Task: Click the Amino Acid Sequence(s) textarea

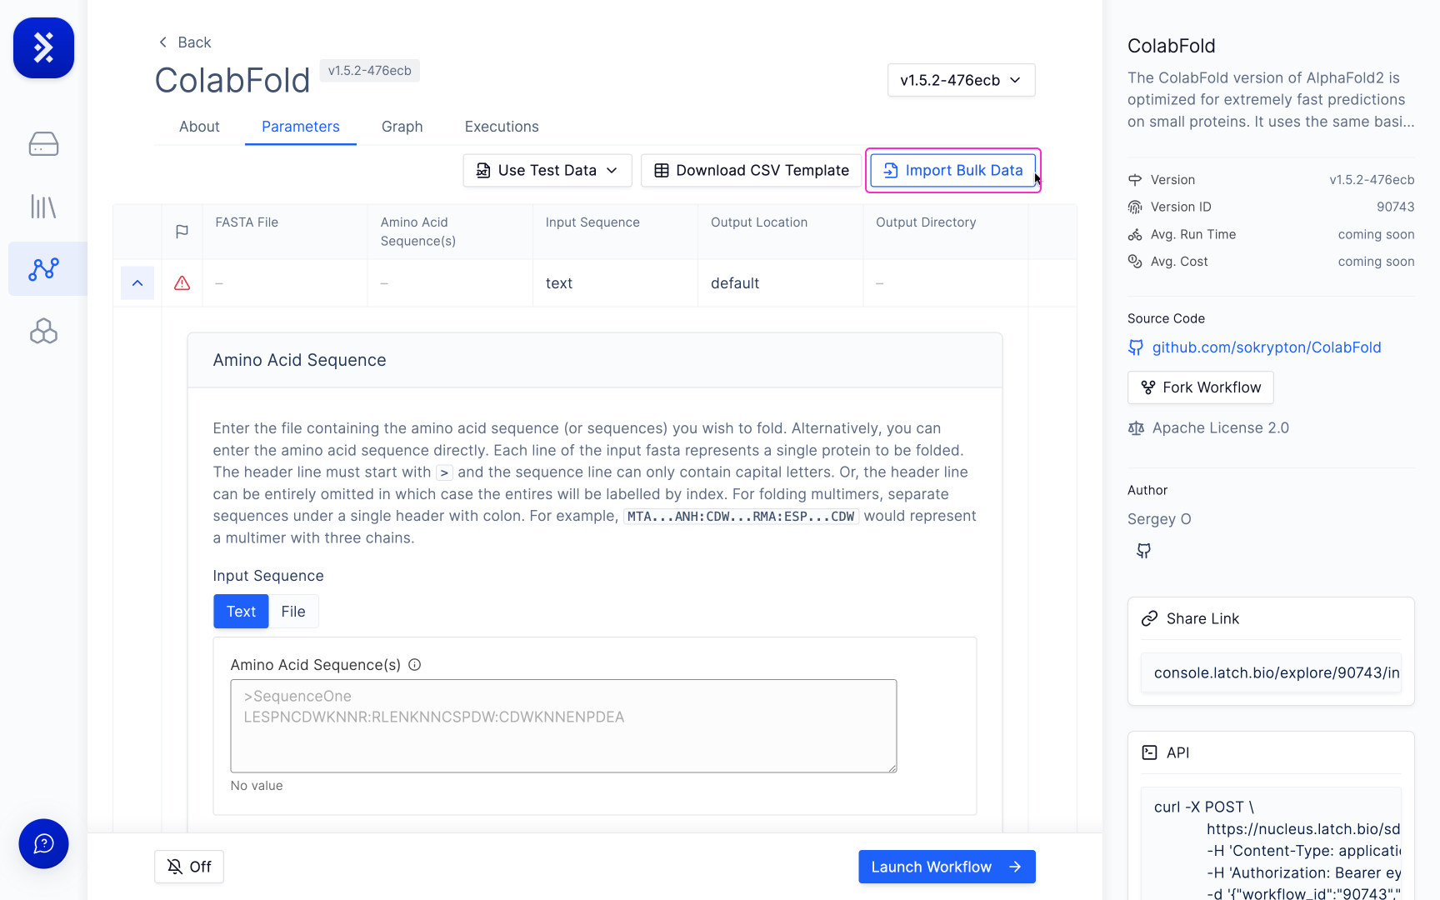Action: pyautogui.click(x=563, y=726)
